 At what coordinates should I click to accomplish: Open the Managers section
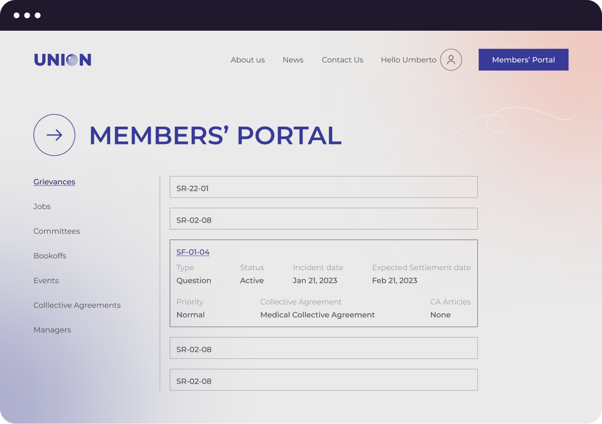click(52, 330)
